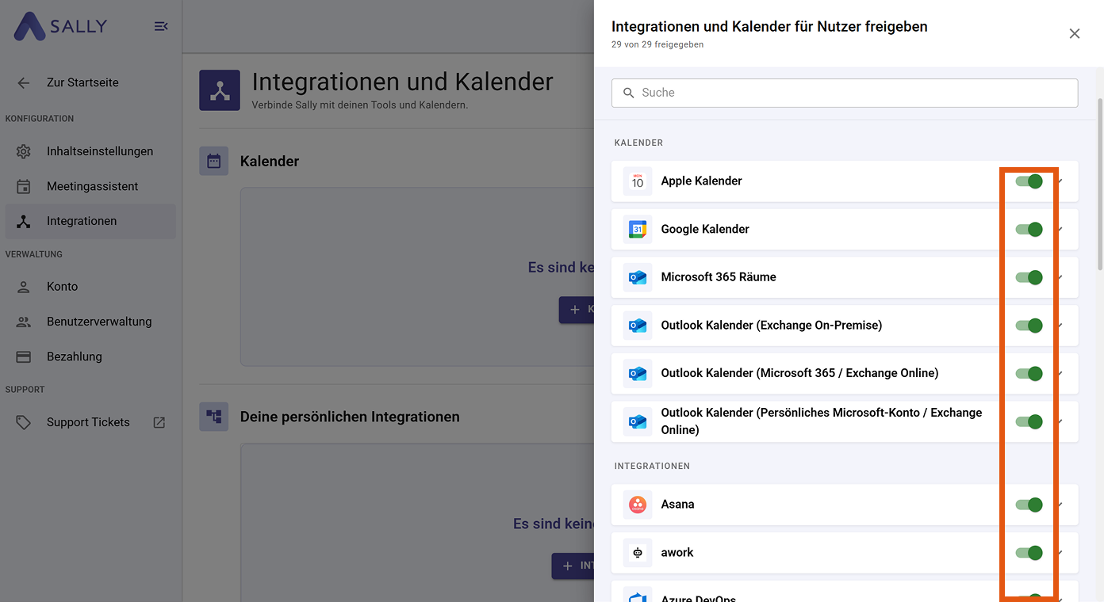The height and width of the screenshot is (602, 1104).
Task: Click the Integrationen sidebar icon
Action: 24,221
